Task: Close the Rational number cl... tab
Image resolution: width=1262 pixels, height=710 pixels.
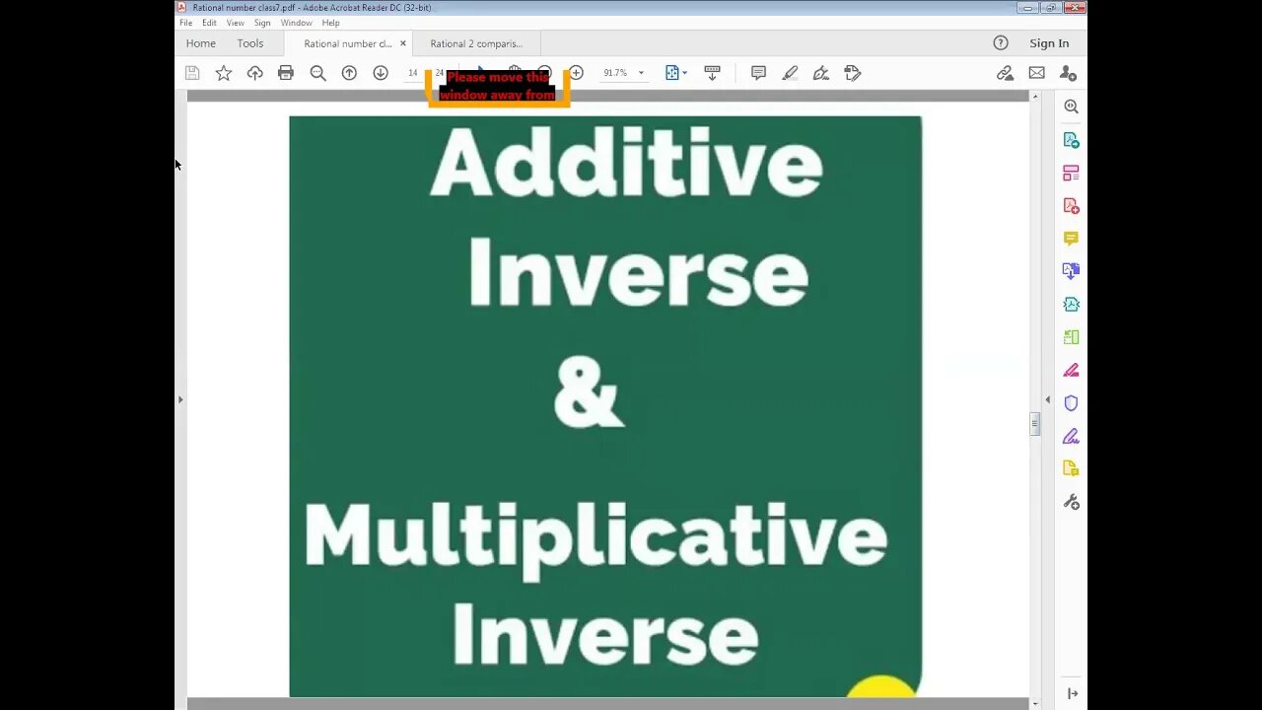Action: tap(402, 43)
